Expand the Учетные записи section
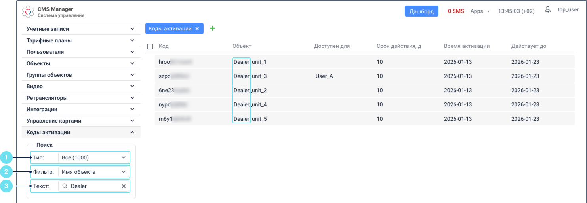The height and width of the screenshot is (203, 587). (81, 29)
